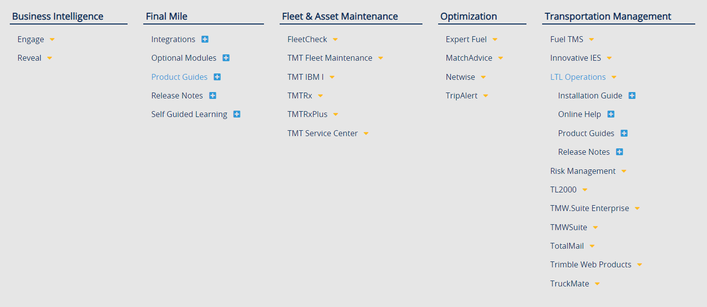Click plus icon next to Installation Guide
This screenshot has height=307, width=707.
(x=632, y=95)
